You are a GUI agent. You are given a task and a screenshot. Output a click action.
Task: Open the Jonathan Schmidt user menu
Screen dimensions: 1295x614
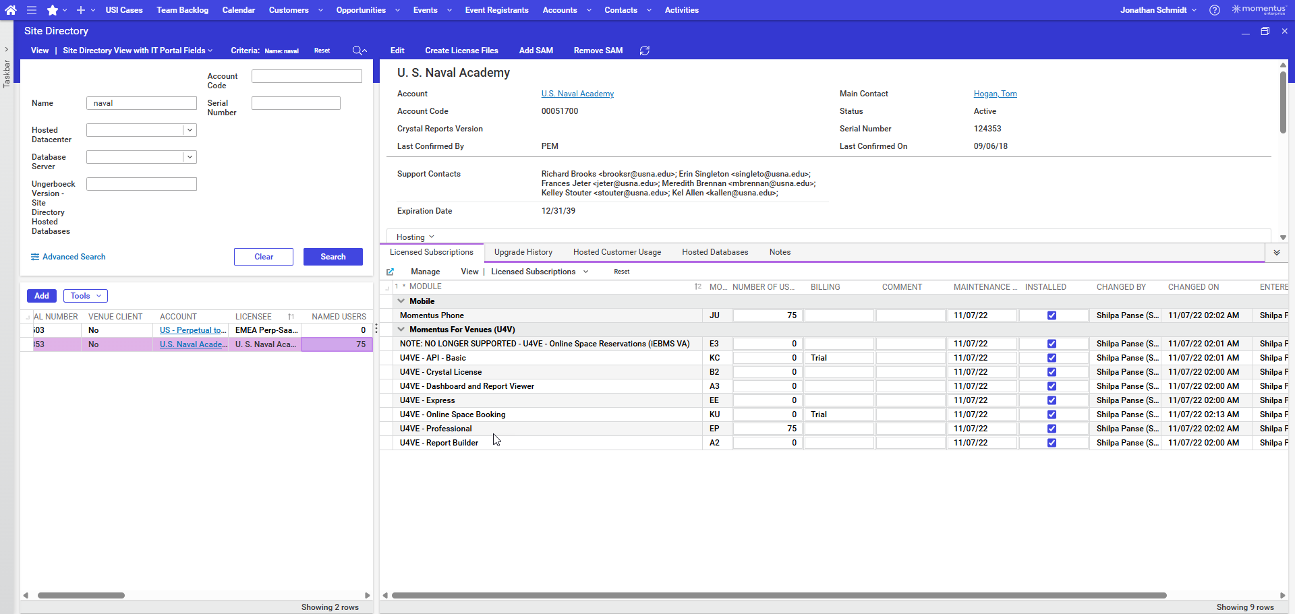coord(1159,10)
